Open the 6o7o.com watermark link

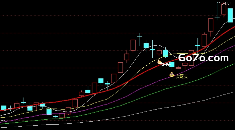point(204,58)
